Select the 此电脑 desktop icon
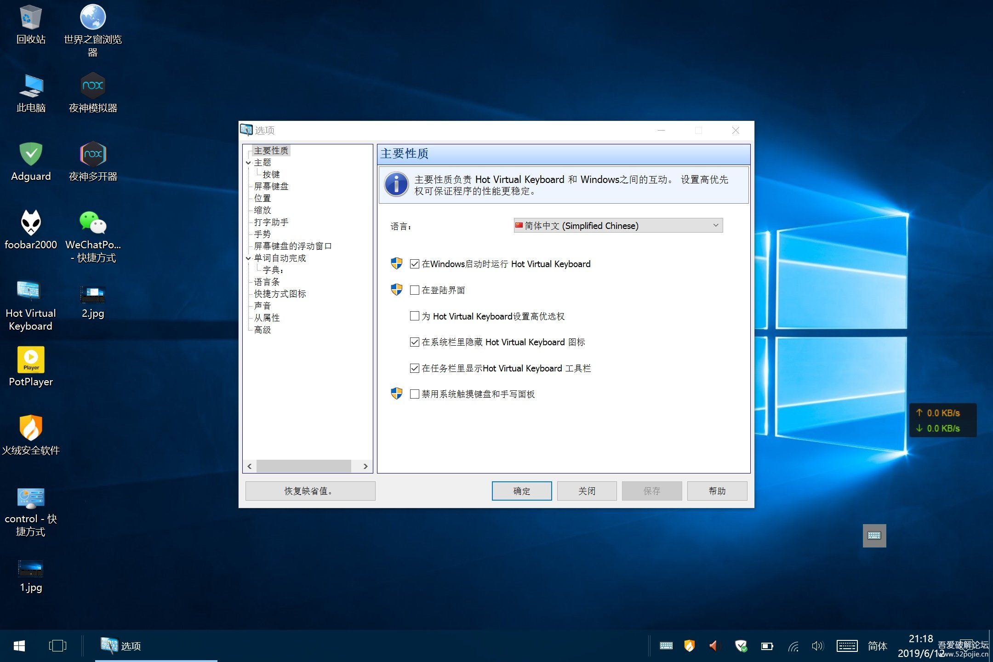The width and height of the screenshot is (993, 662). pos(31,93)
